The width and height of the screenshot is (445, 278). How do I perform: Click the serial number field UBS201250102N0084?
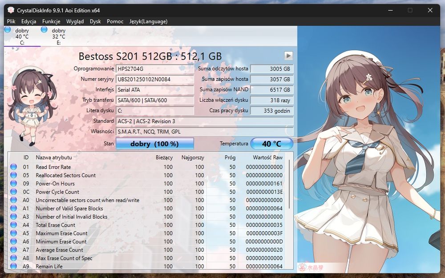[155, 79]
